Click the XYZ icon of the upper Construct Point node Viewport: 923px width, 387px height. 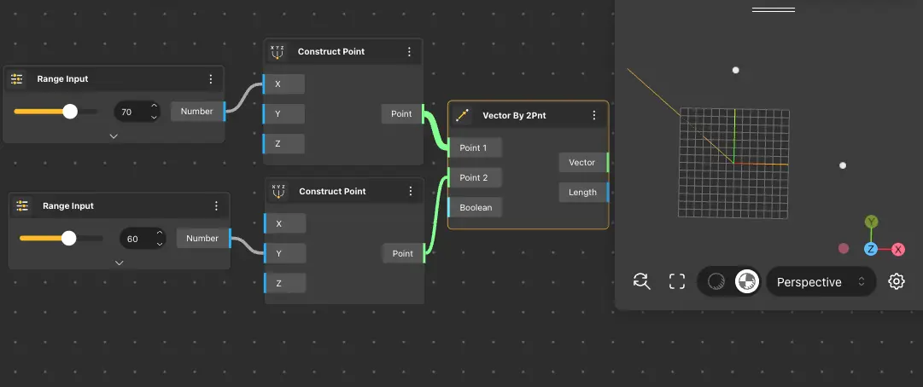(277, 52)
